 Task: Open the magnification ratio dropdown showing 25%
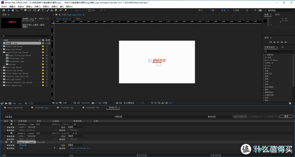tap(68, 103)
